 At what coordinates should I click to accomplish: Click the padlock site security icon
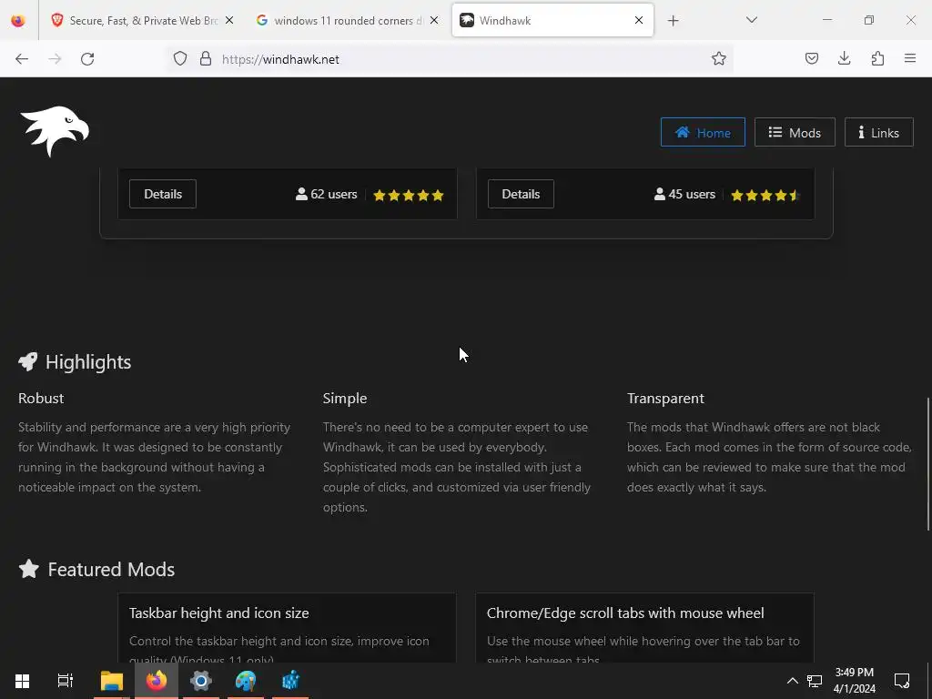tap(206, 59)
